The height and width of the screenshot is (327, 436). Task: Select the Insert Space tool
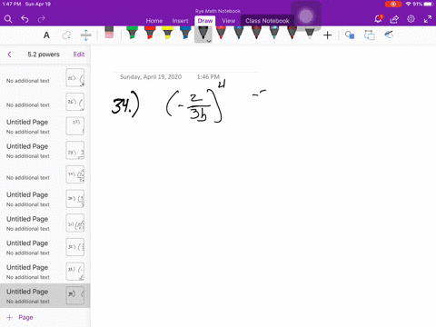[86, 35]
